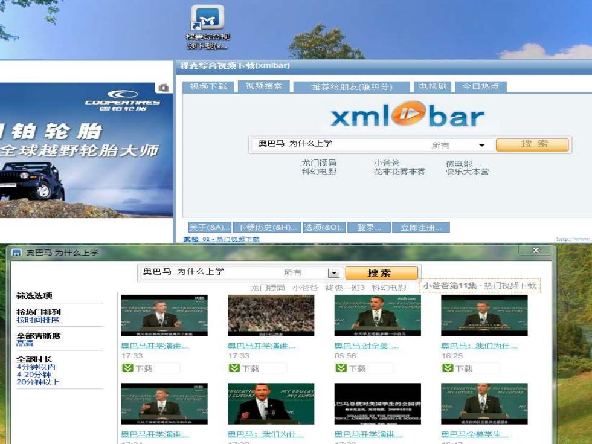Image resolution: width=592 pixels, height=444 pixels.
Task: Click the camera icon on the Cooper Tires ad
Action: click(x=164, y=88)
